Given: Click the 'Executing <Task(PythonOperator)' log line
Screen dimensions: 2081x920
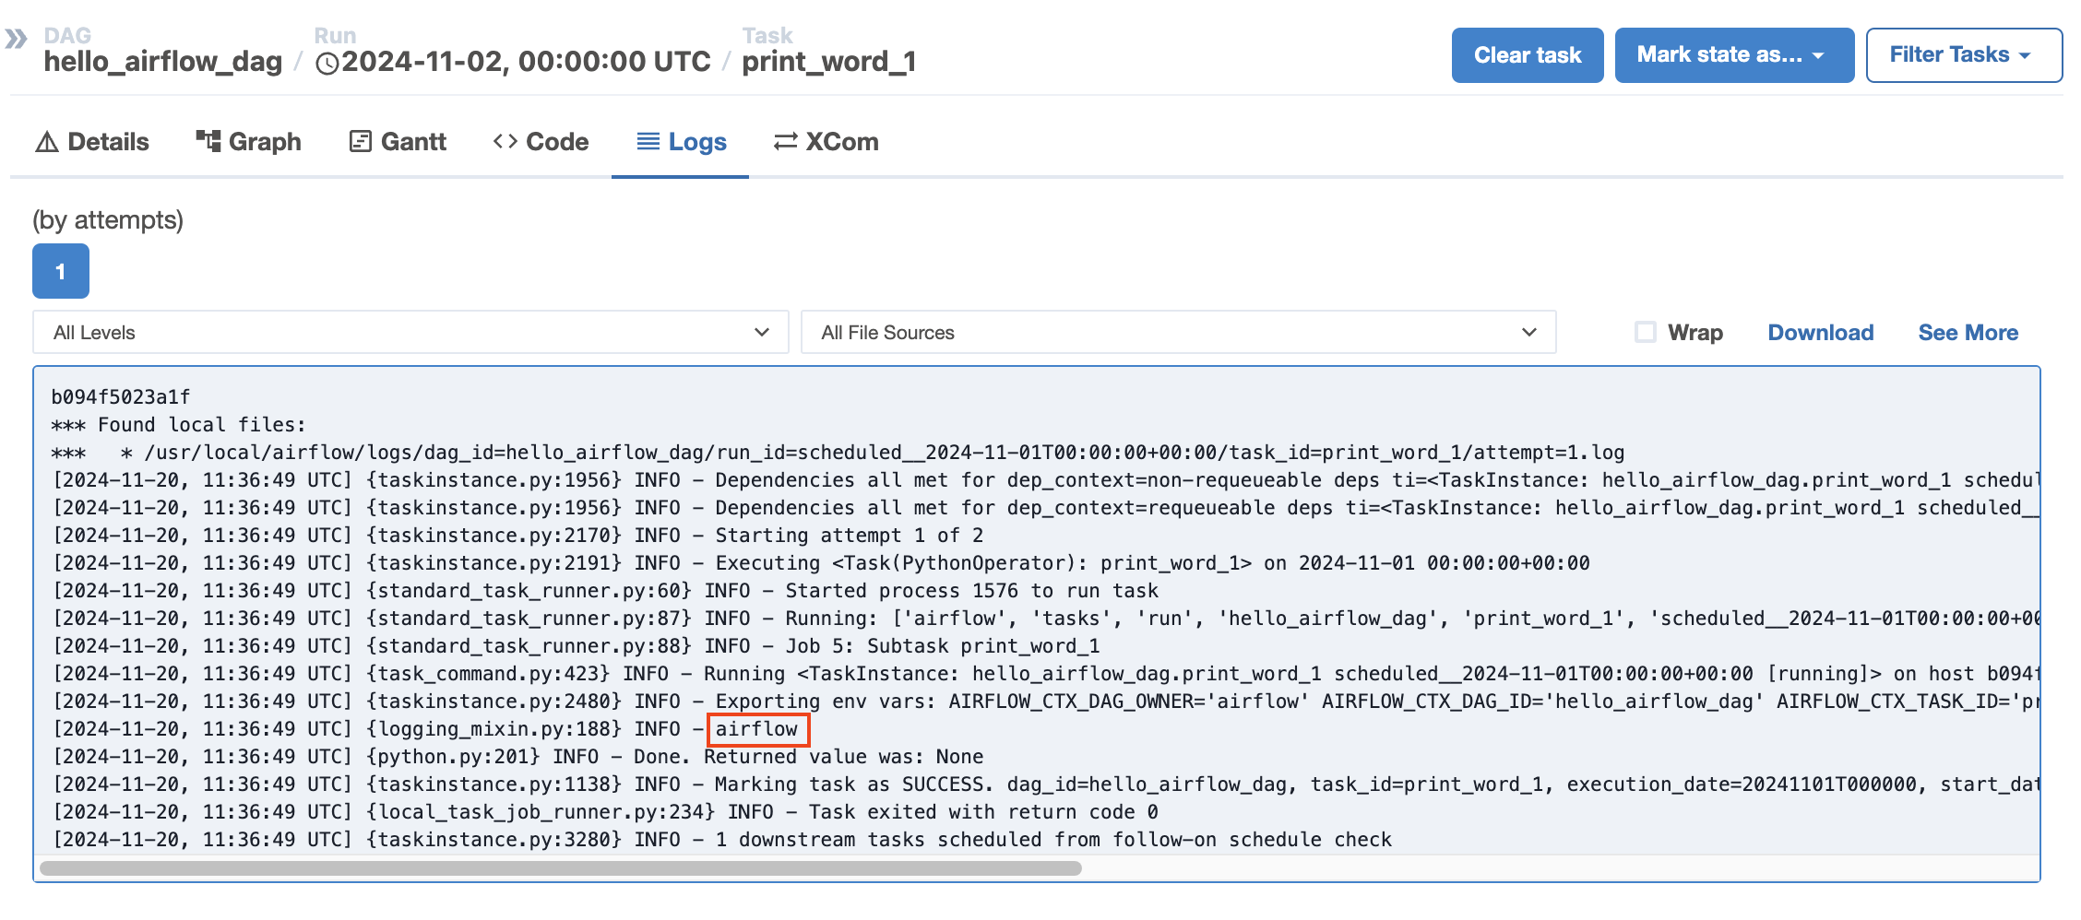Looking at the screenshot, I should pyautogui.click(x=821, y=563).
